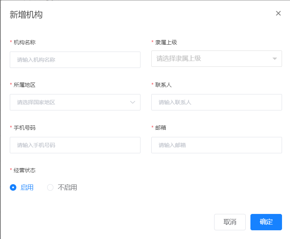Open the 所属地区 country/region selector

coord(71,102)
